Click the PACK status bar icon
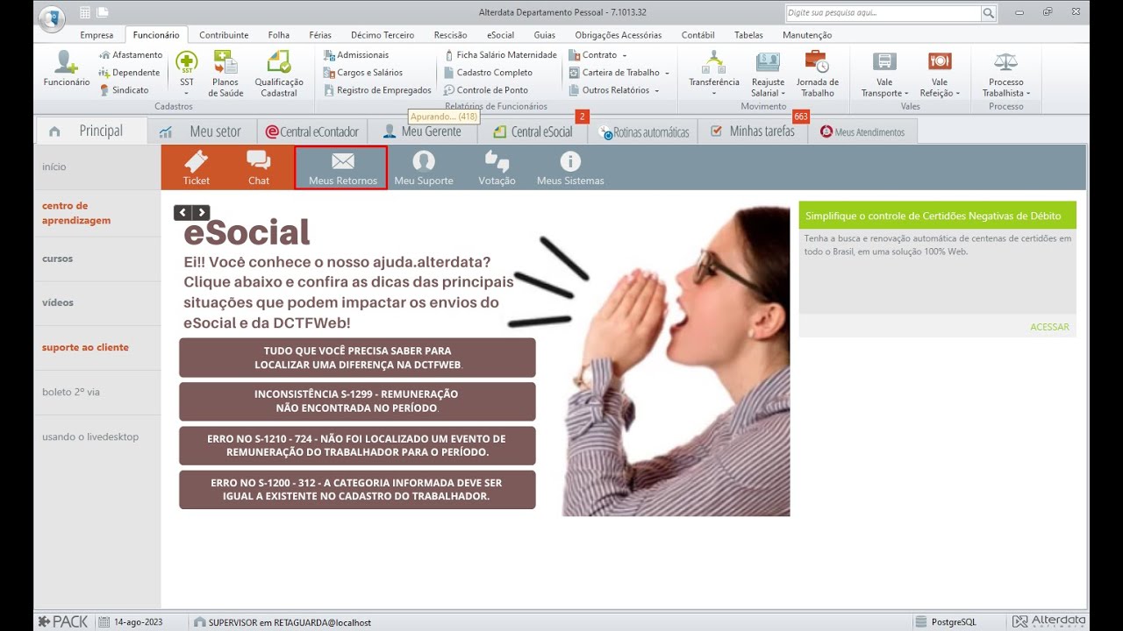This screenshot has width=1123, height=631. click(62, 621)
